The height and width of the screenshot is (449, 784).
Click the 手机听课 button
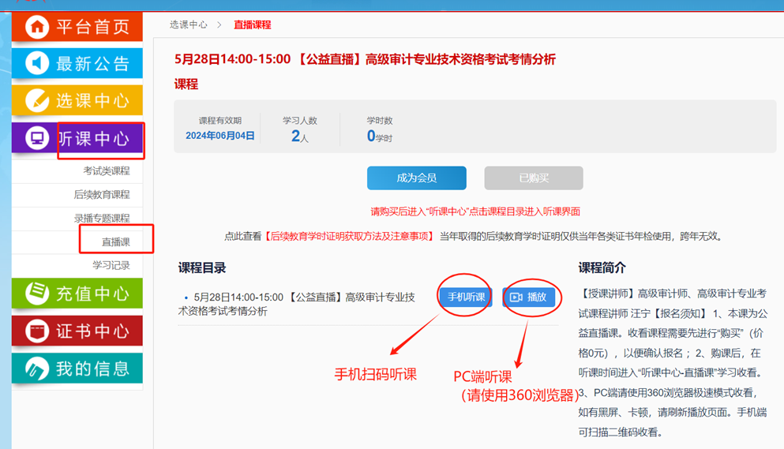click(466, 297)
